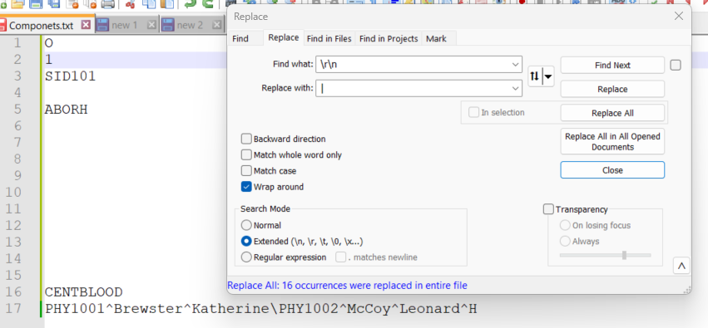Open the Find what history dropdown

(515, 65)
